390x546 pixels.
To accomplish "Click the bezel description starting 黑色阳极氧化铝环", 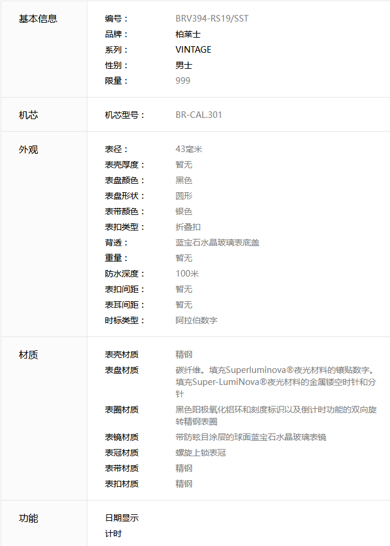I will [x=276, y=415].
